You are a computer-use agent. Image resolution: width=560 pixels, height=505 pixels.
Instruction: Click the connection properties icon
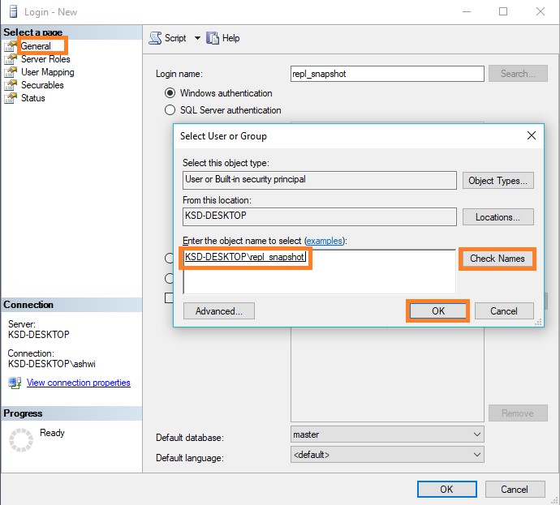coord(15,383)
